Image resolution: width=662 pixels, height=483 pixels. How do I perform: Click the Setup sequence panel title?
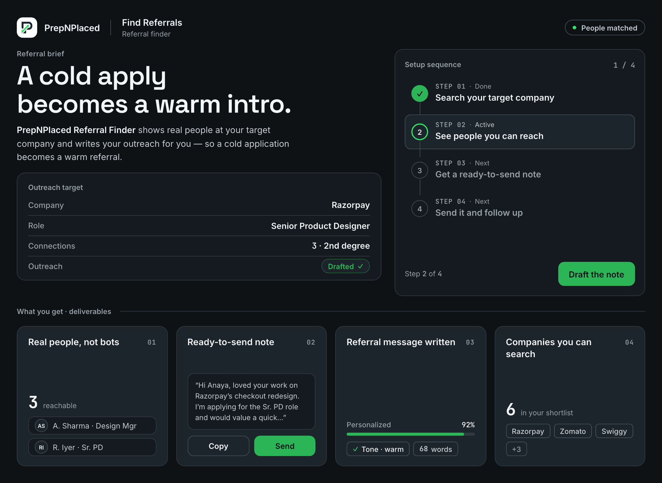[433, 65]
